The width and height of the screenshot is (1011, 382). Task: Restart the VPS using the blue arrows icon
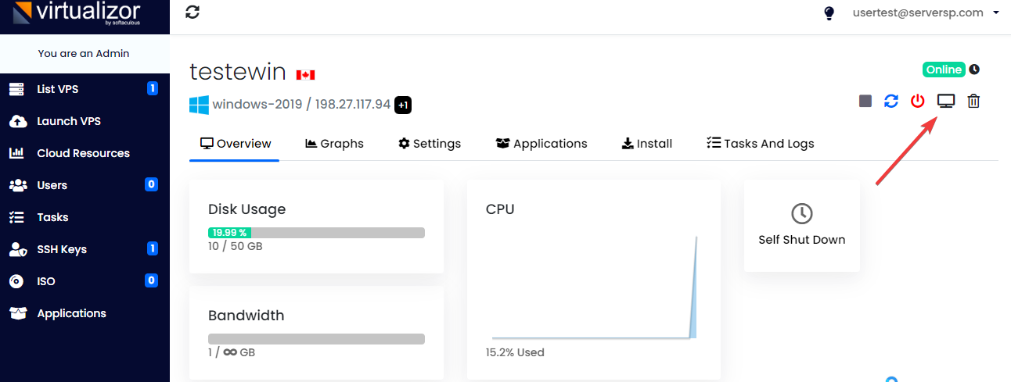(891, 102)
